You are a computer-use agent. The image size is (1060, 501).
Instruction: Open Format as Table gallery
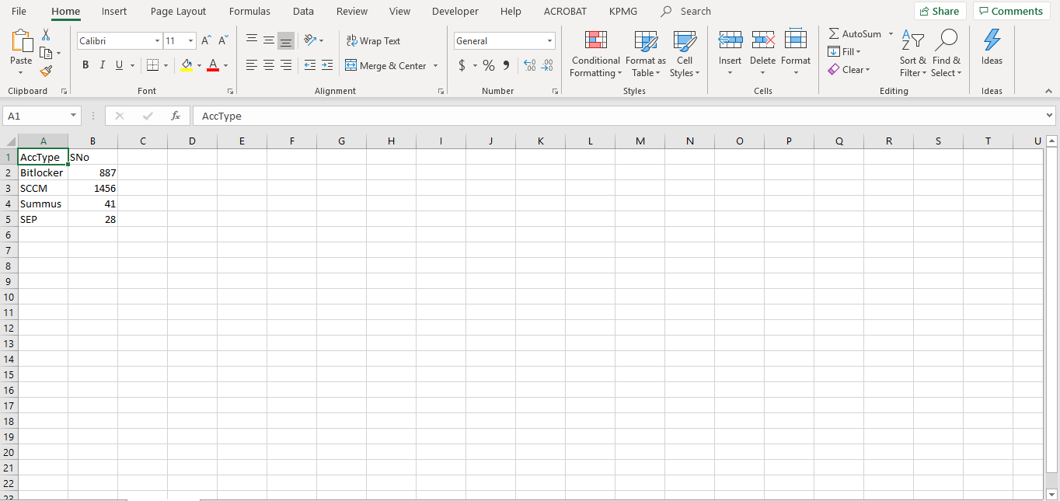pos(646,54)
